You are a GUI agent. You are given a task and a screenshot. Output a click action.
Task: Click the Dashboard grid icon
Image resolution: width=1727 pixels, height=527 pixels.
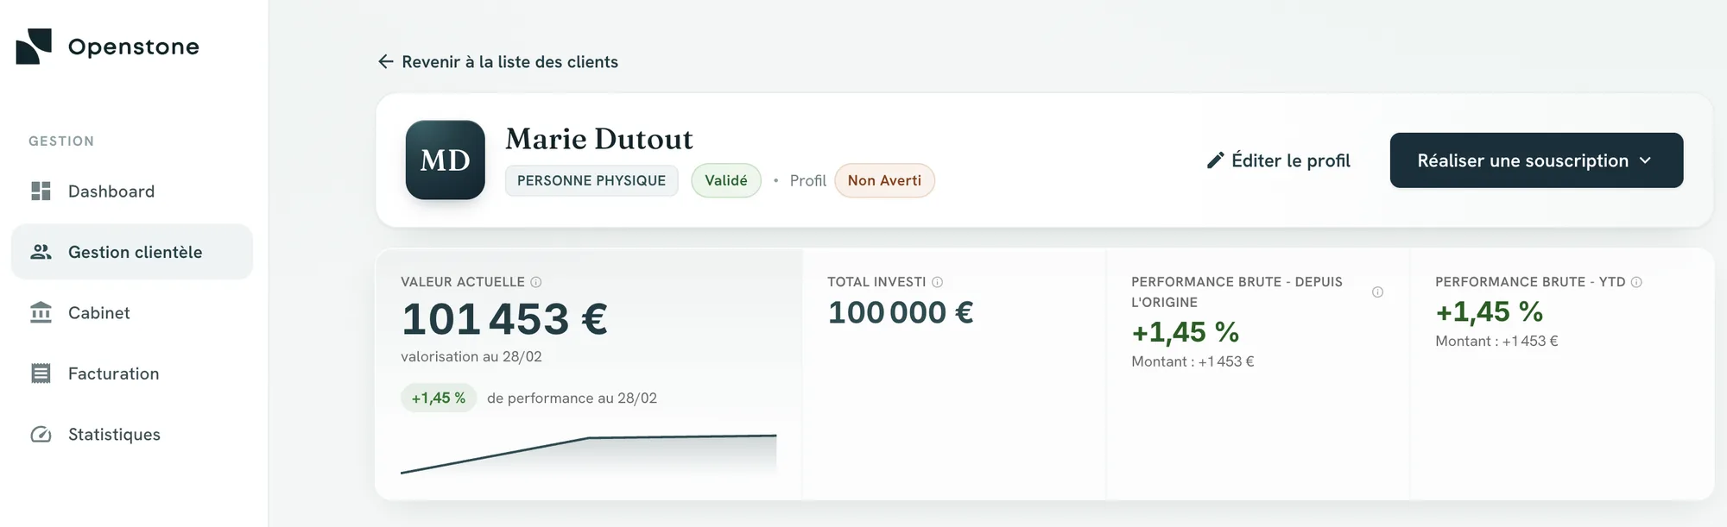click(x=41, y=191)
